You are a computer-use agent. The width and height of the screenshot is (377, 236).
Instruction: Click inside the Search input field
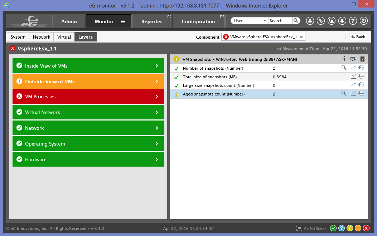pos(280,21)
